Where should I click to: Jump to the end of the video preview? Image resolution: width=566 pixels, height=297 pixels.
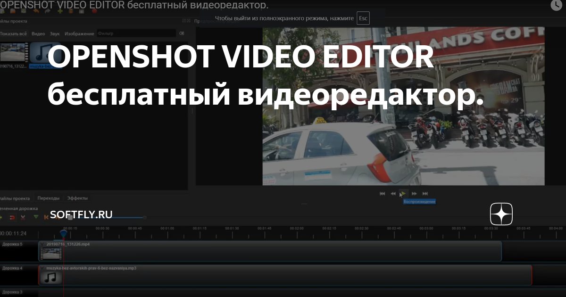[425, 193]
